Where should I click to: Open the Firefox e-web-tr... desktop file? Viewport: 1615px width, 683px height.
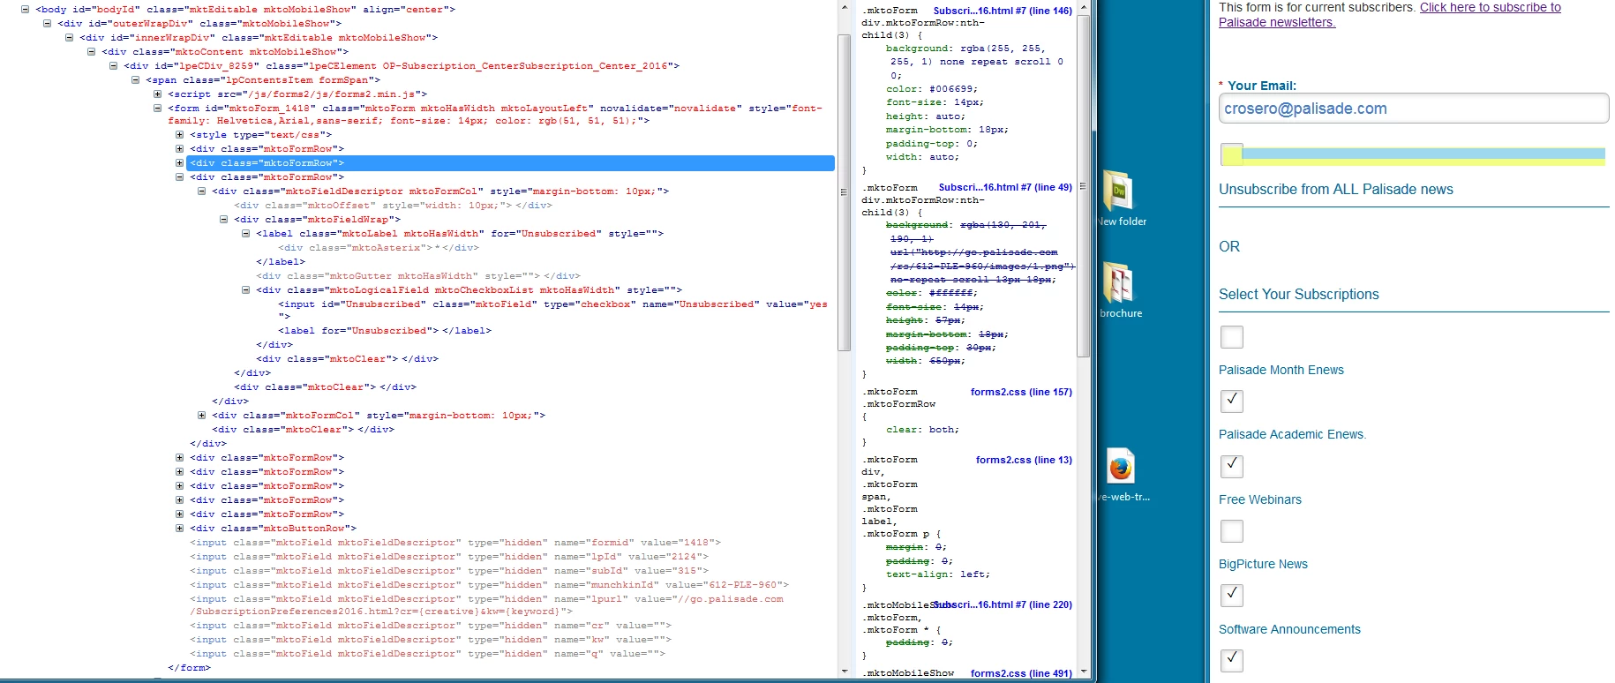(1121, 475)
